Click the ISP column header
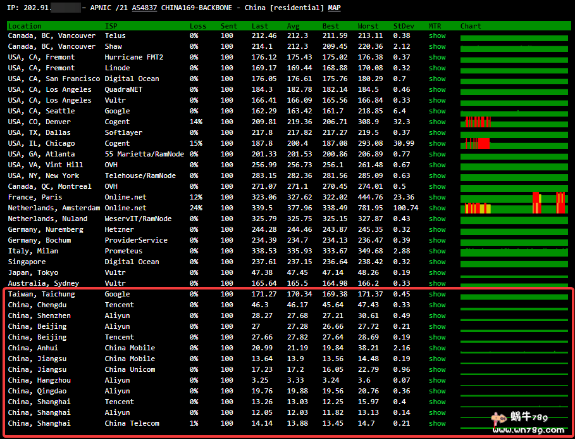The height and width of the screenshot is (439, 575). 111,26
